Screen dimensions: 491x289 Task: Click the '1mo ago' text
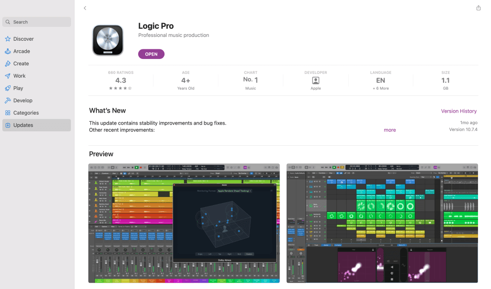469,122
